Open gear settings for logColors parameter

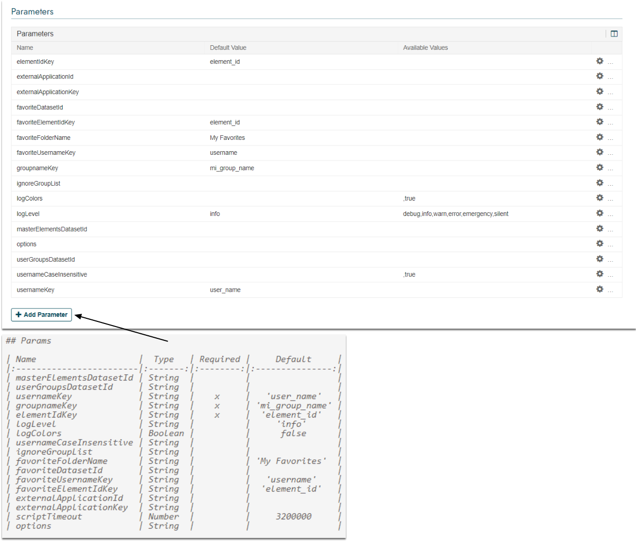[x=599, y=198]
